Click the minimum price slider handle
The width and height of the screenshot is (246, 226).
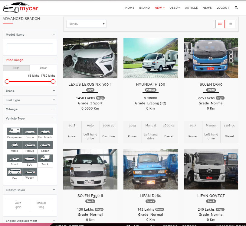[7, 81]
